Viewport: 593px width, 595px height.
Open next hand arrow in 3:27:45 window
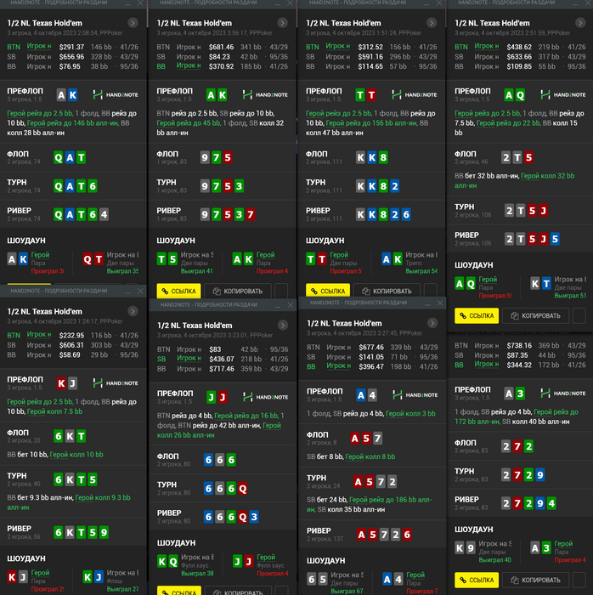[432, 323]
